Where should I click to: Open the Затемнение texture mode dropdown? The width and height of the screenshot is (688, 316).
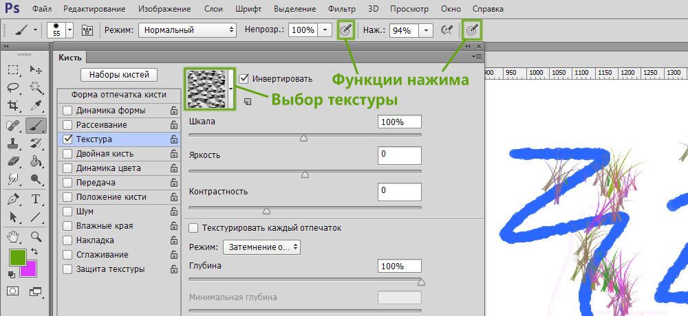point(261,247)
